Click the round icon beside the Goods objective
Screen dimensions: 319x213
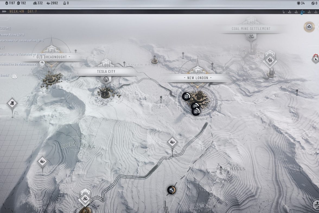[x=14, y=76]
